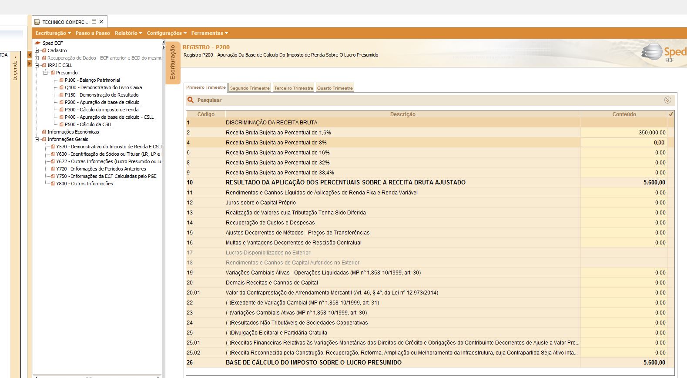Image resolution: width=687 pixels, height=378 pixels.
Task: Click the tree panel horizontal scrollbar
Action: (97, 376)
